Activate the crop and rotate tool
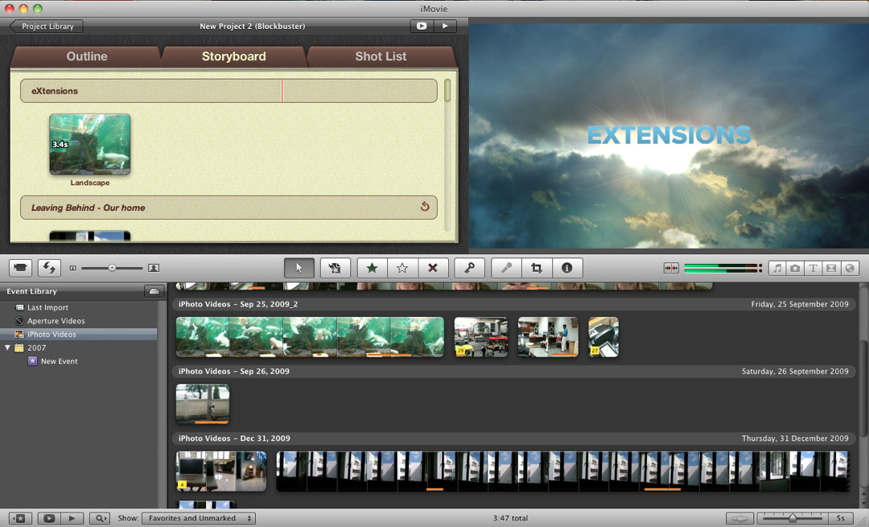 pyautogui.click(x=537, y=268)
